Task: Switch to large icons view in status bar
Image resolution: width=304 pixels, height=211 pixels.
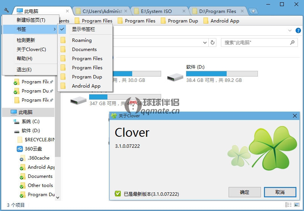Action: point(297,205)
